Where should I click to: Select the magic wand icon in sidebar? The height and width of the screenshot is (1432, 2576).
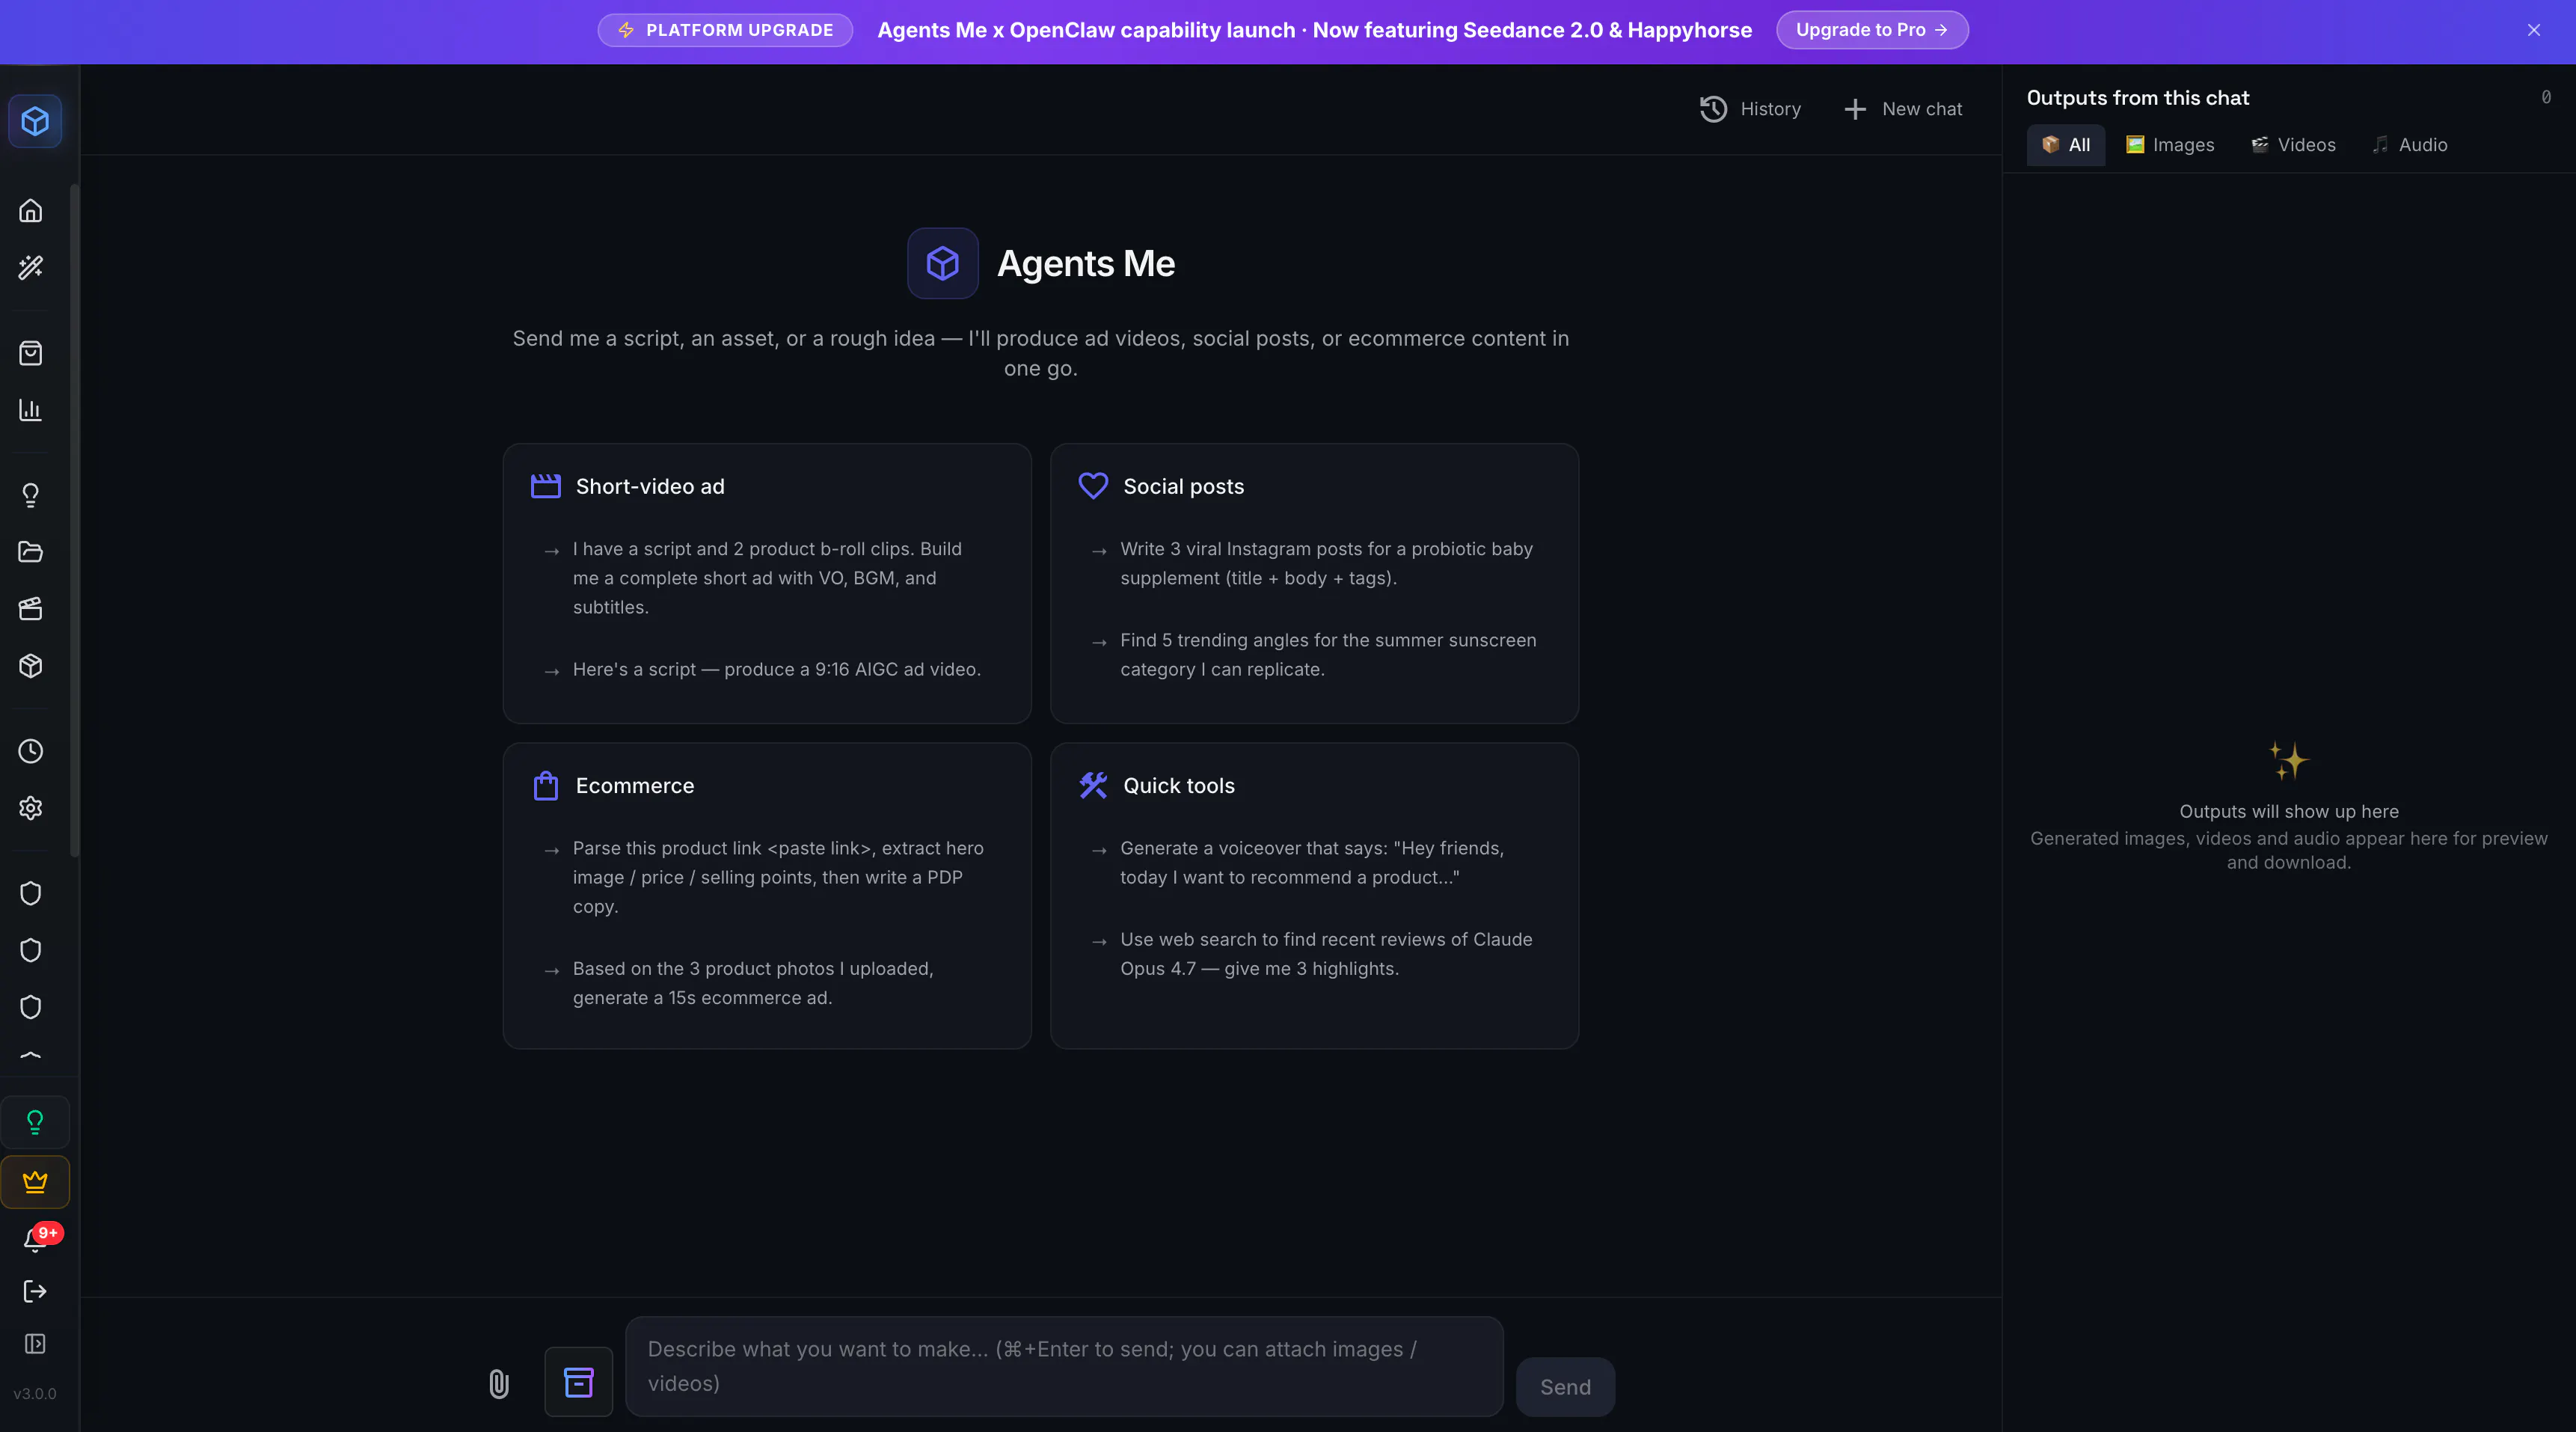tap(31, 267)
